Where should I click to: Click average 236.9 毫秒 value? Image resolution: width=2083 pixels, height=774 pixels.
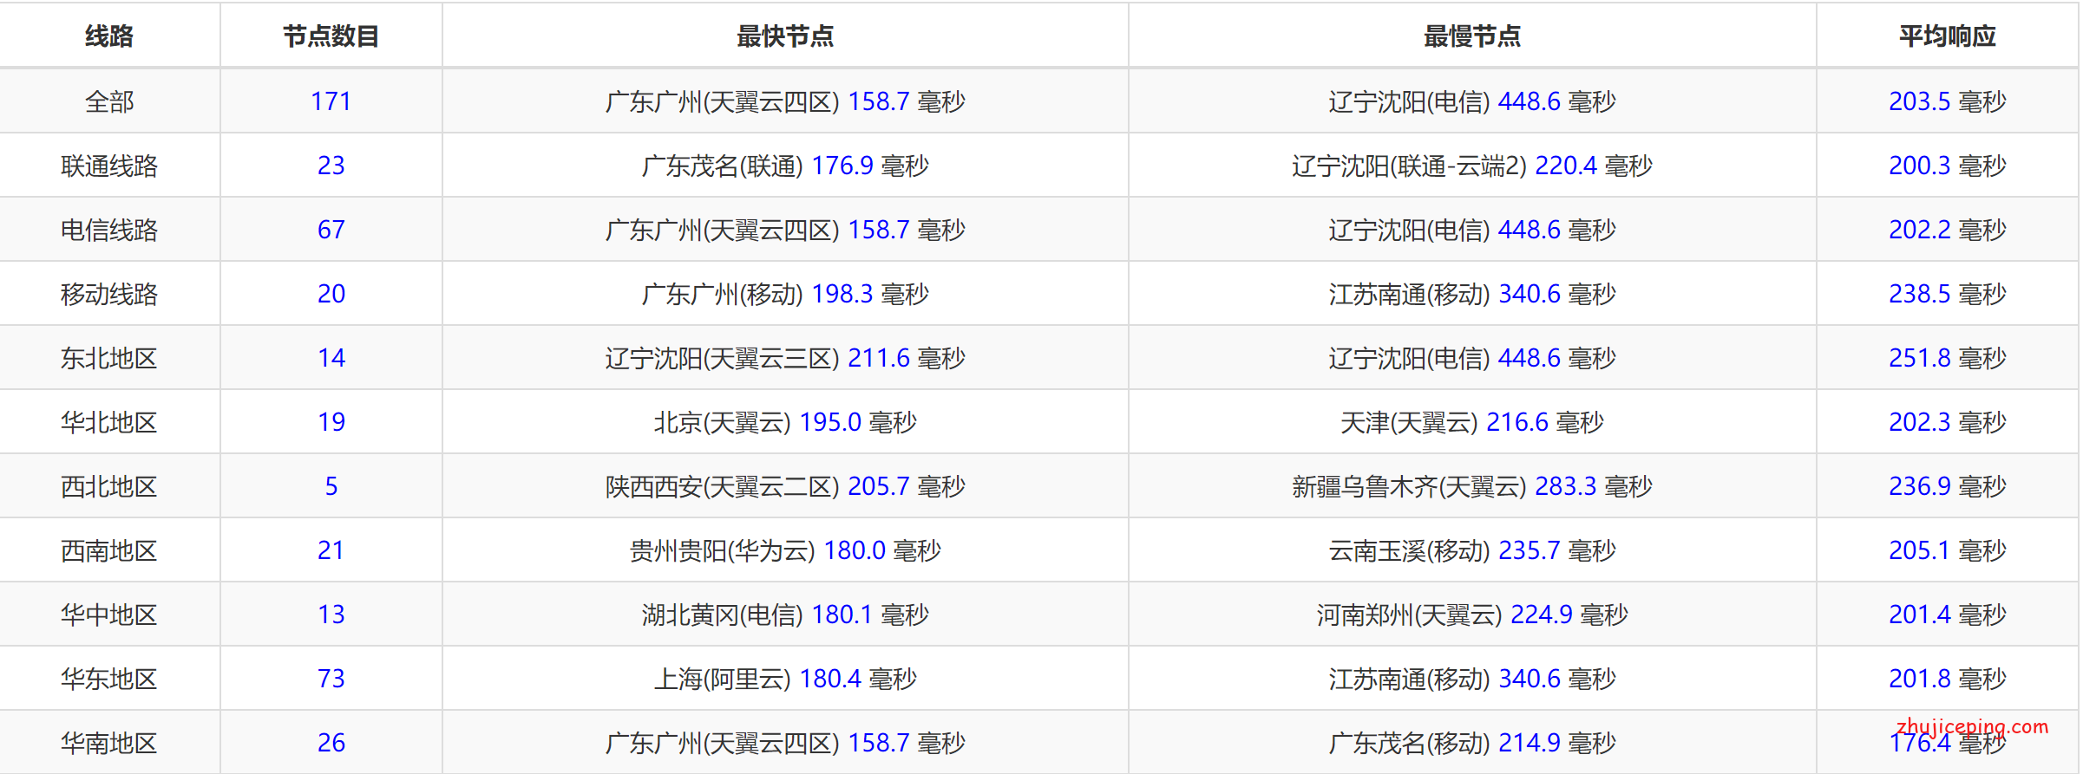coord(1948,486)
